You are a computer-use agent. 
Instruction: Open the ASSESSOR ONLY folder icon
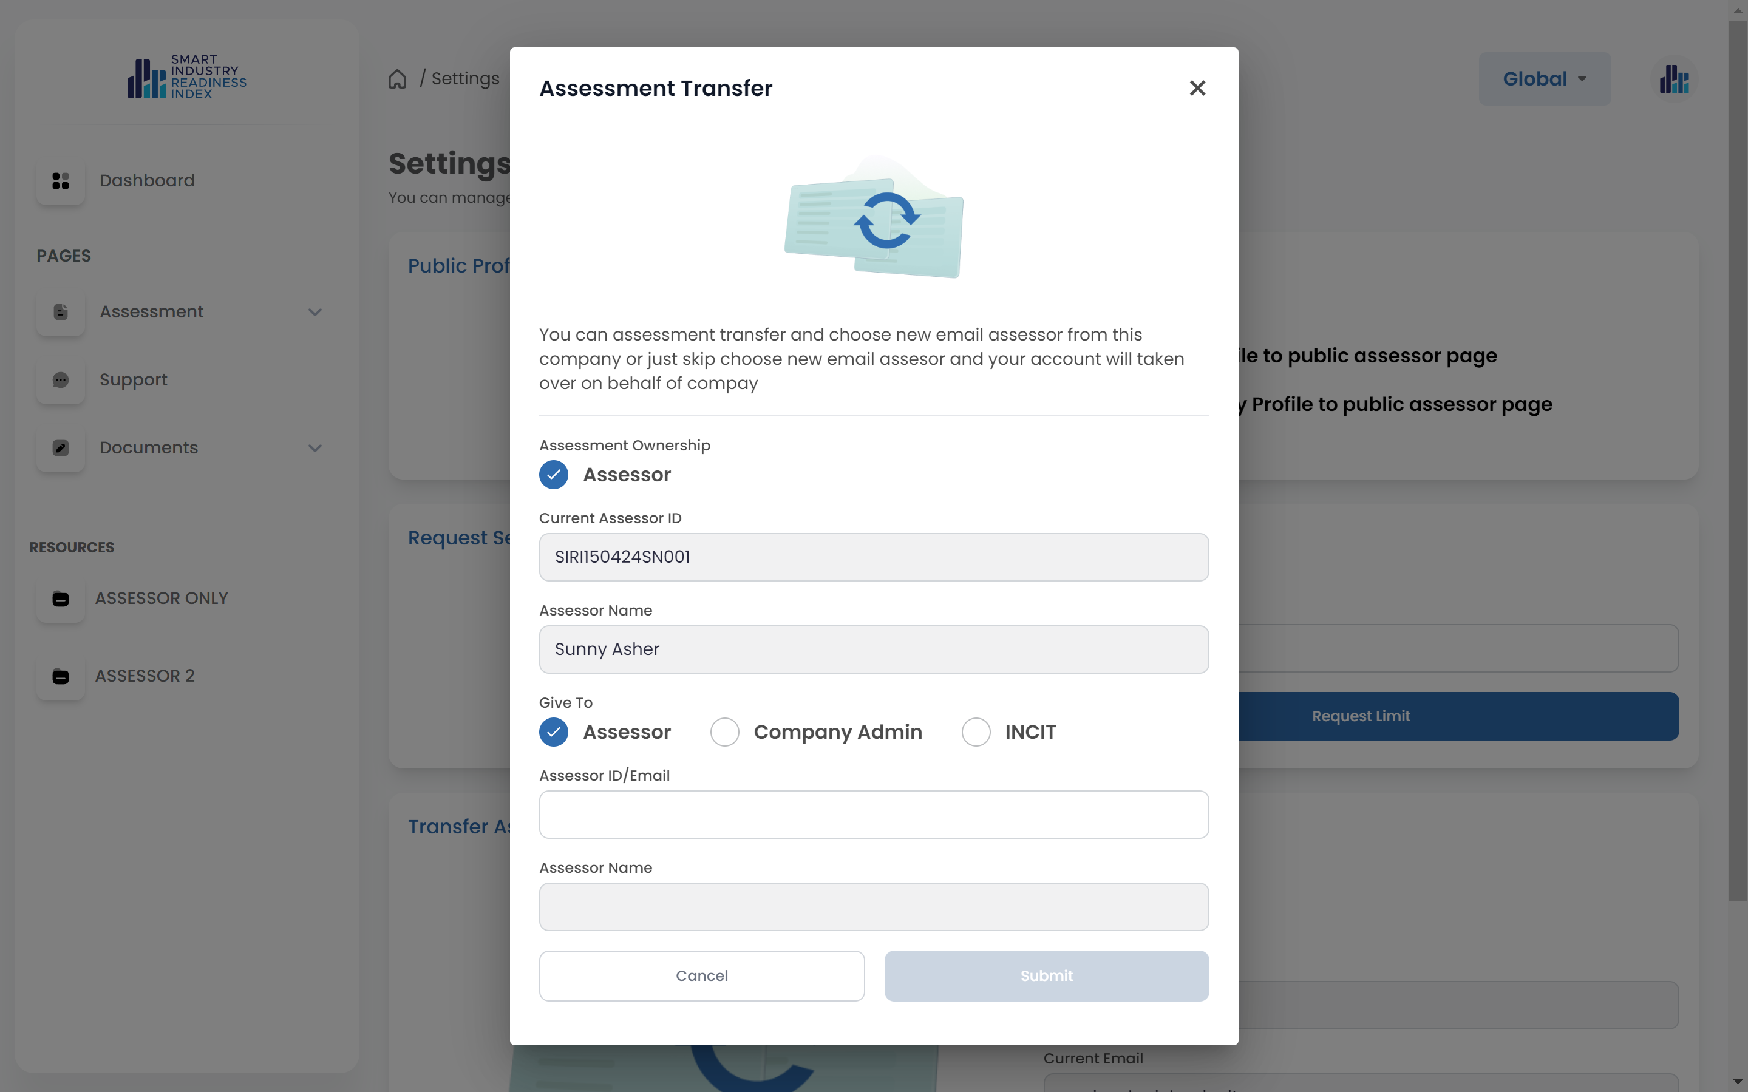pyautogui.click(x=61, y=599)
